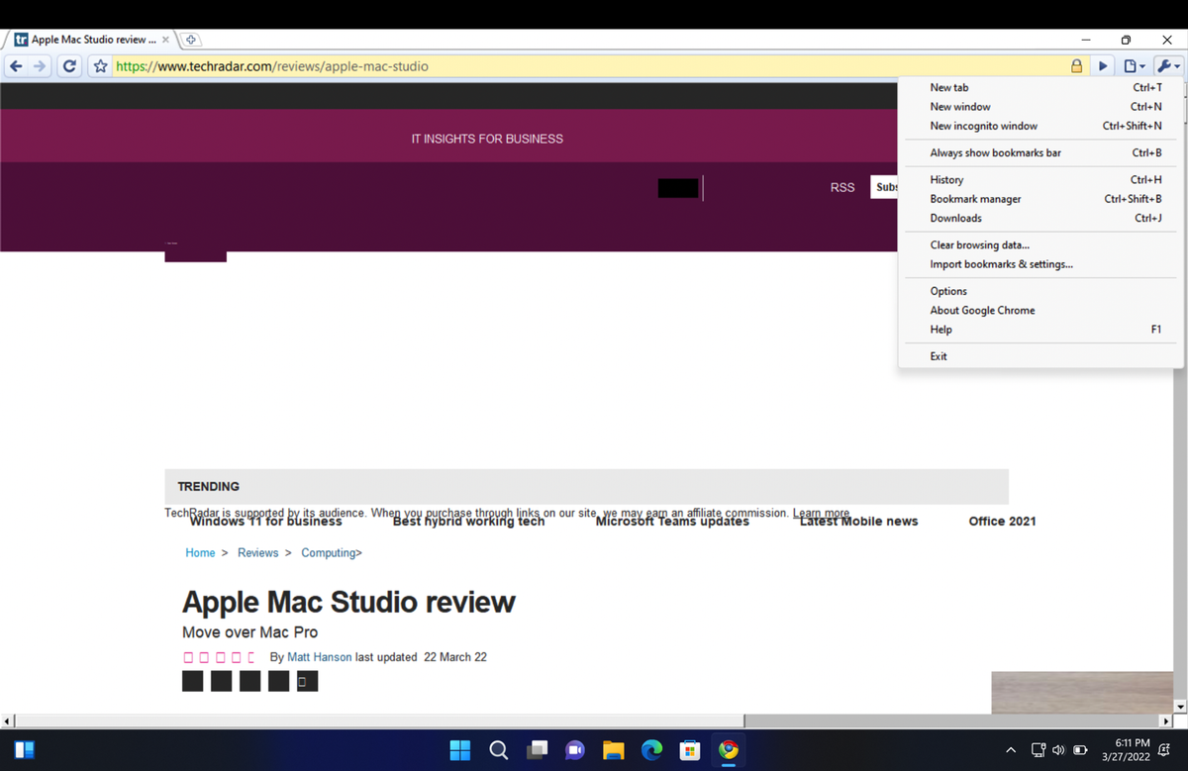This screenshot has height=771, width=1188.
Task: Open Windows taskbar Search
Action: coord(499,750)
